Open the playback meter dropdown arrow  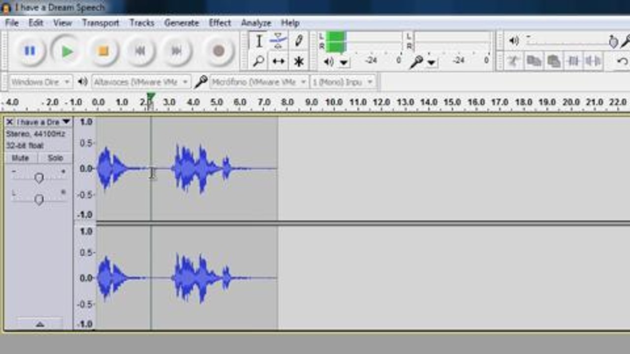(344, 62)
